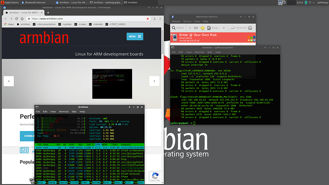Open the Device menu in Bluetooth Devices

point(187,21)
